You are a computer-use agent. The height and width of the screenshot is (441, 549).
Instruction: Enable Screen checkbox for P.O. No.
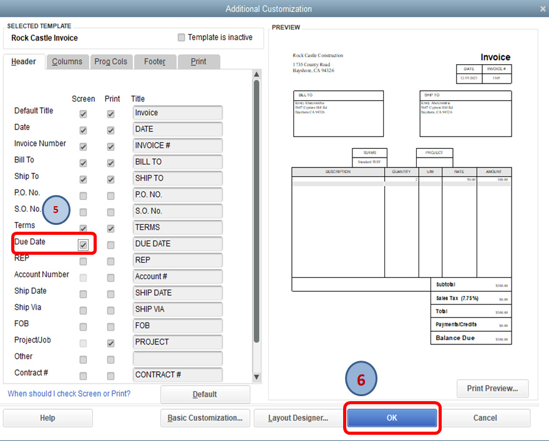[83, 196]
